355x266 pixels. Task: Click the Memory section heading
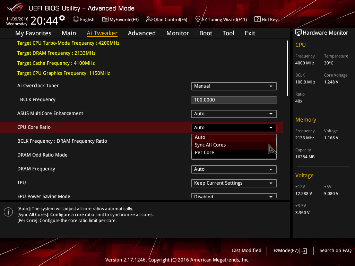[x=306, y=119]
